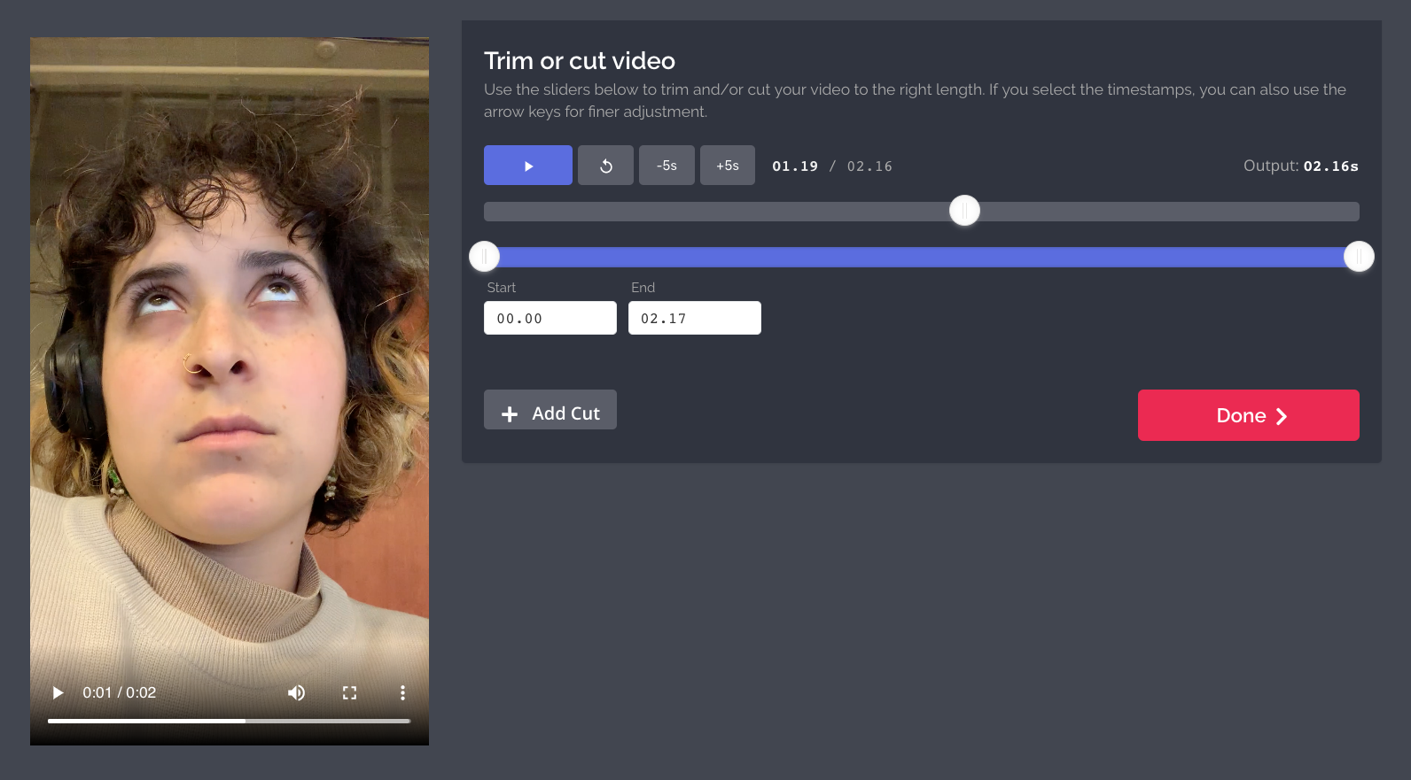The image size is (1411, 780).
Task: Click the red Done button
Action: pyautogui.click(x=1248, y=415)
